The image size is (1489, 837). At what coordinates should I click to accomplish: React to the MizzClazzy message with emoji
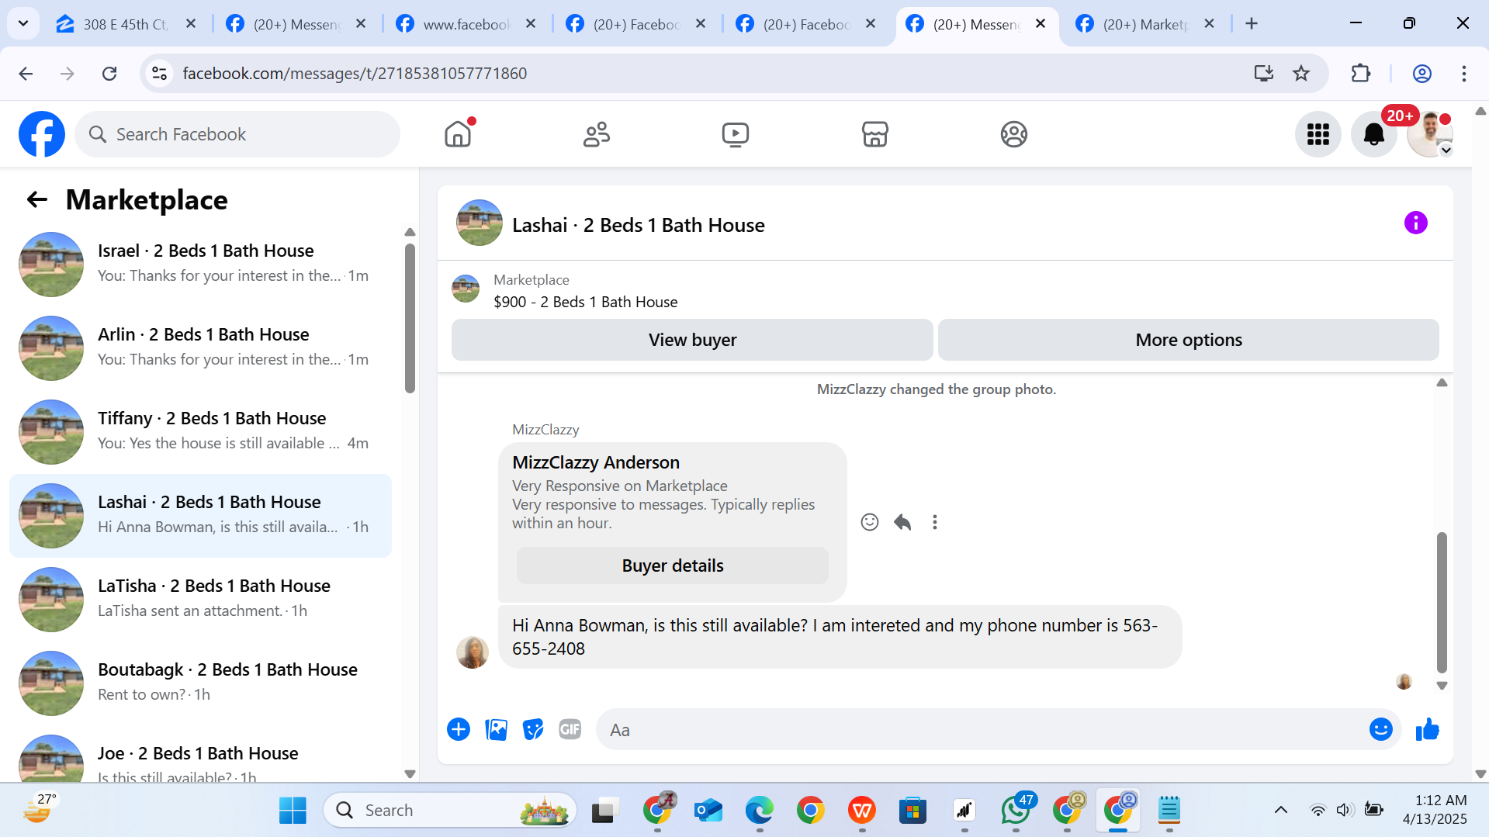870,522
